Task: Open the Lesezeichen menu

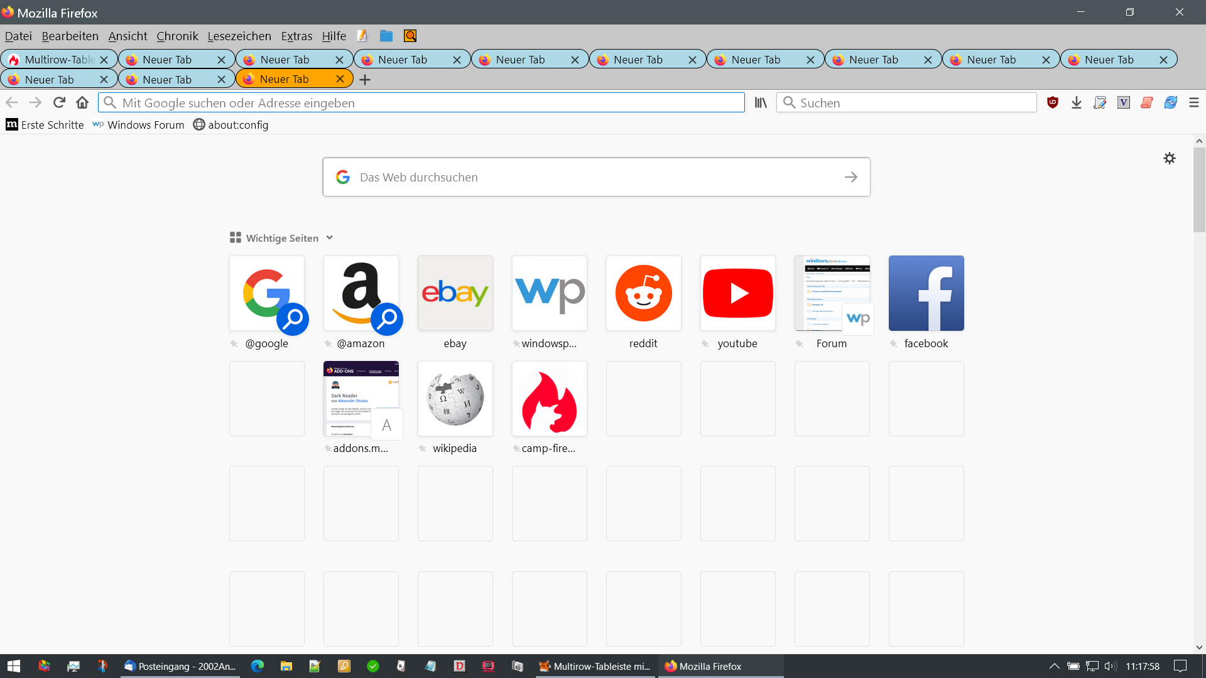Action: [239, 36]
